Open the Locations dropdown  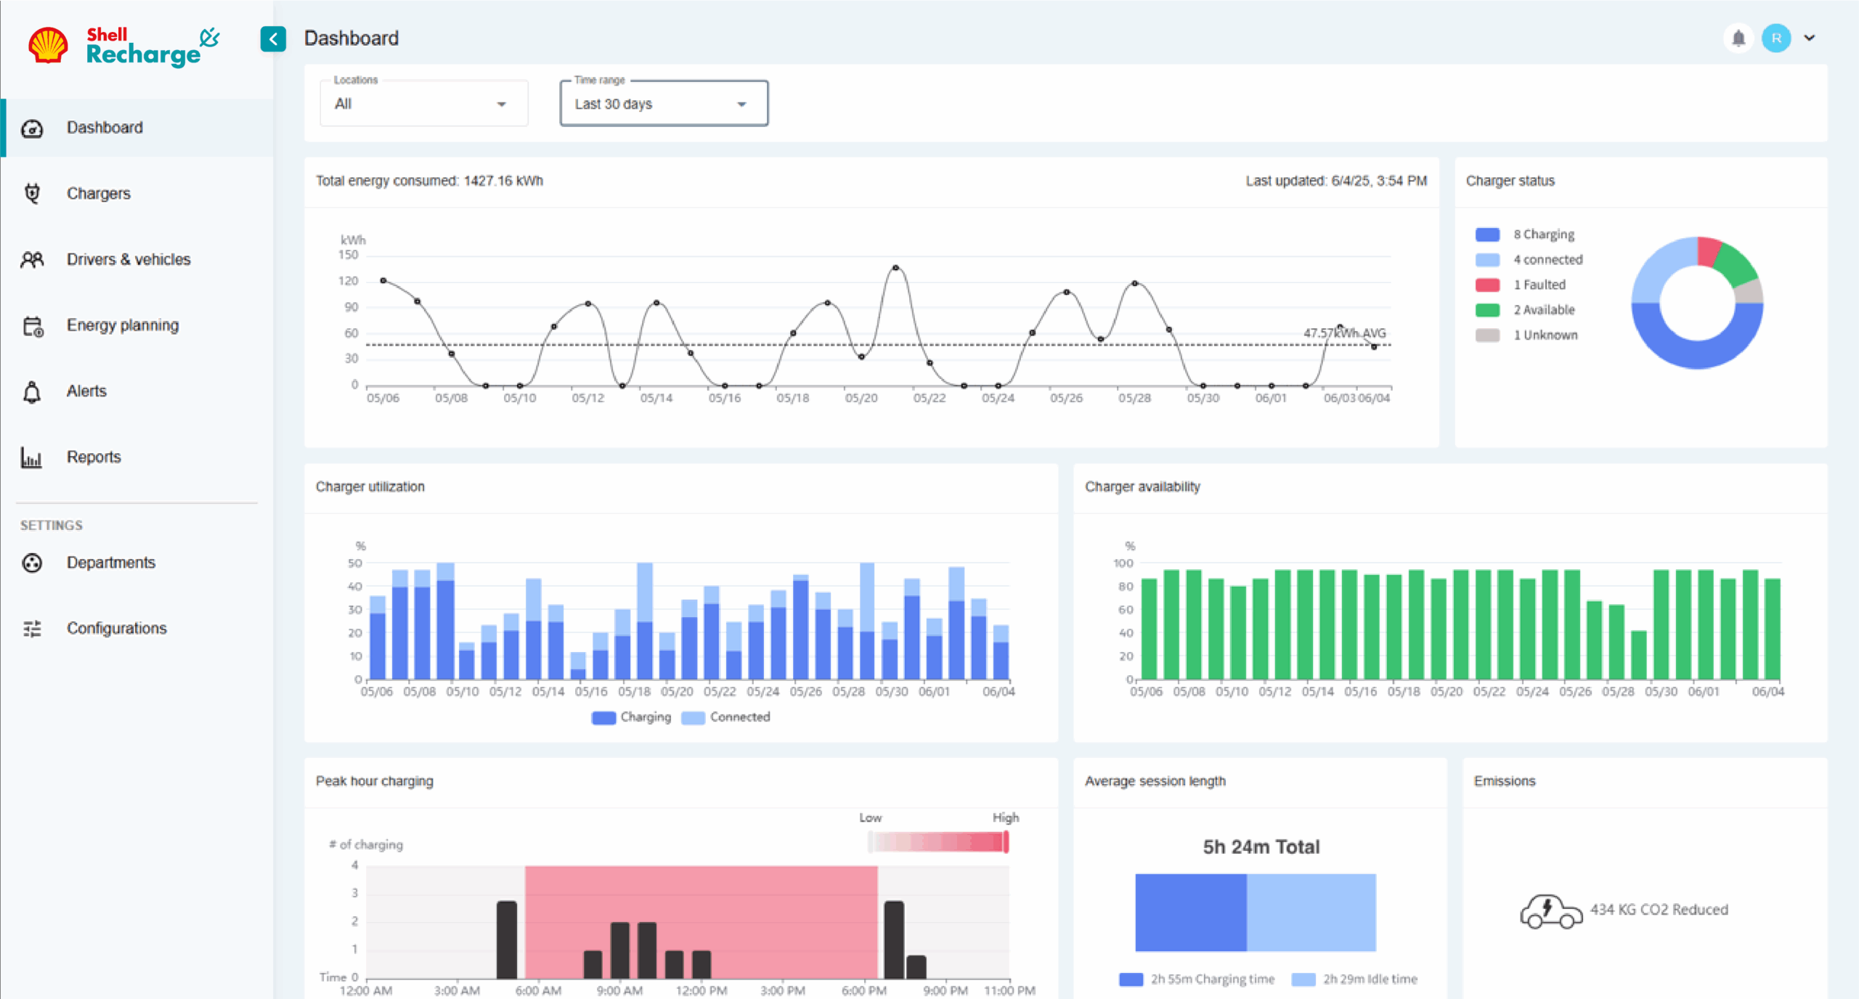click(x=423, y=103)
